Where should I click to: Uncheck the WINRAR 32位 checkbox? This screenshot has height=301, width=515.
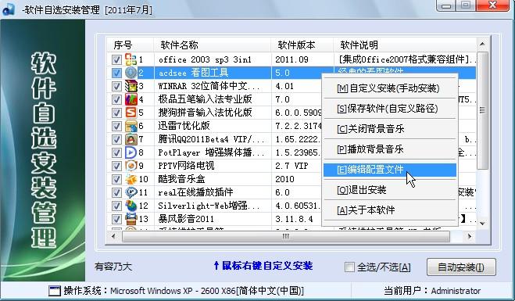tap(116, 86)
